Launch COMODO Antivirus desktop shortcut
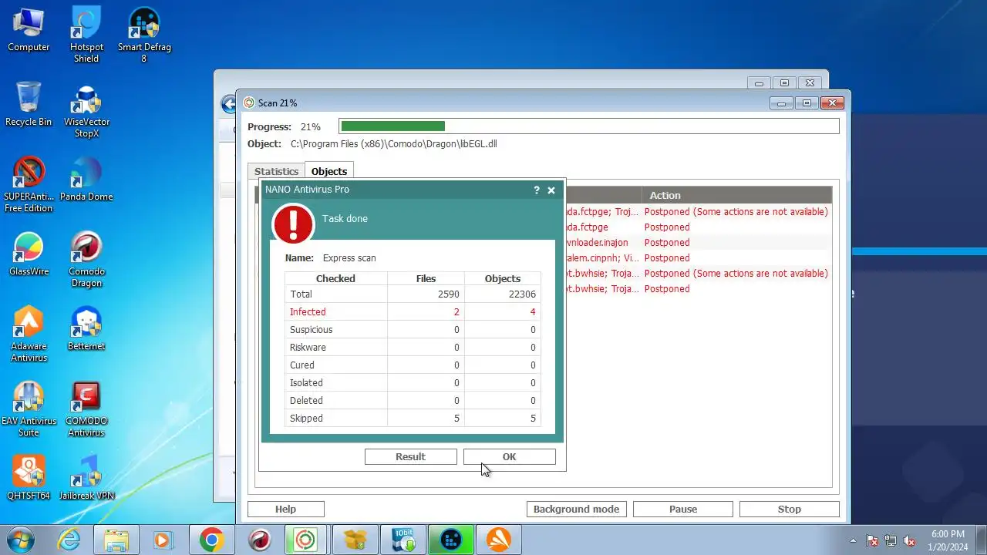This screenshot has height=555, width=987. (86, 409)
